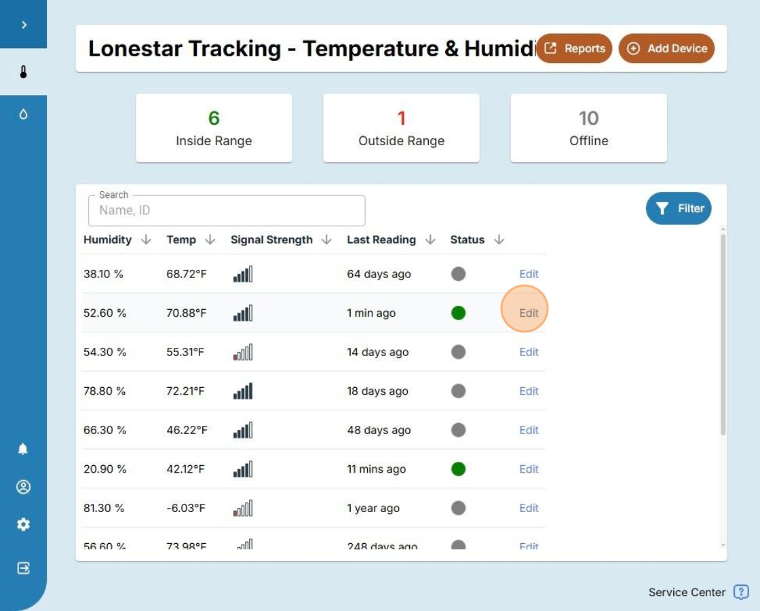Select the 38.10 % humidity cell

(103, 274)
